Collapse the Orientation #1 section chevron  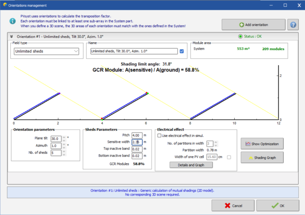click(12, 37)
